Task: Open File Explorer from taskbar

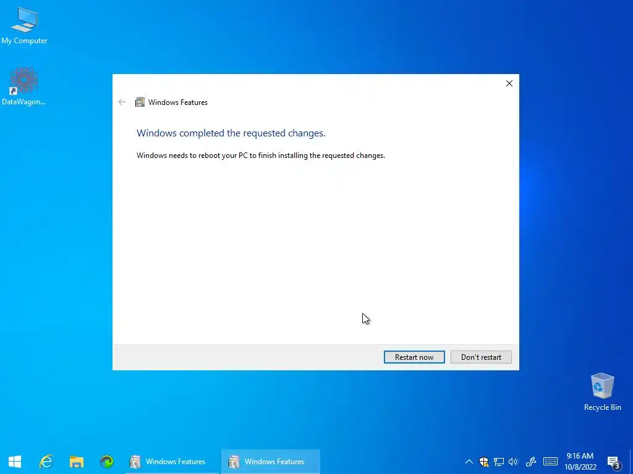Action: click(x=76, y=462)
